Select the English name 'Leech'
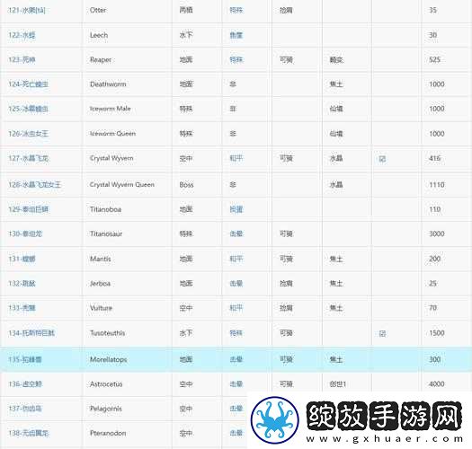The image size is (472, 449). (99, 35)
